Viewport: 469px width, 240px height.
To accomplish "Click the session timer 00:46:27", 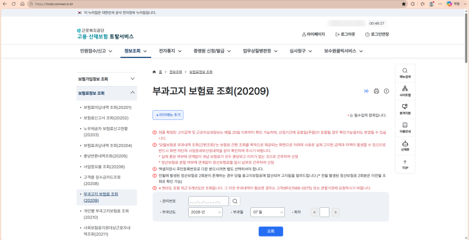I will click(x=377, y=23).
